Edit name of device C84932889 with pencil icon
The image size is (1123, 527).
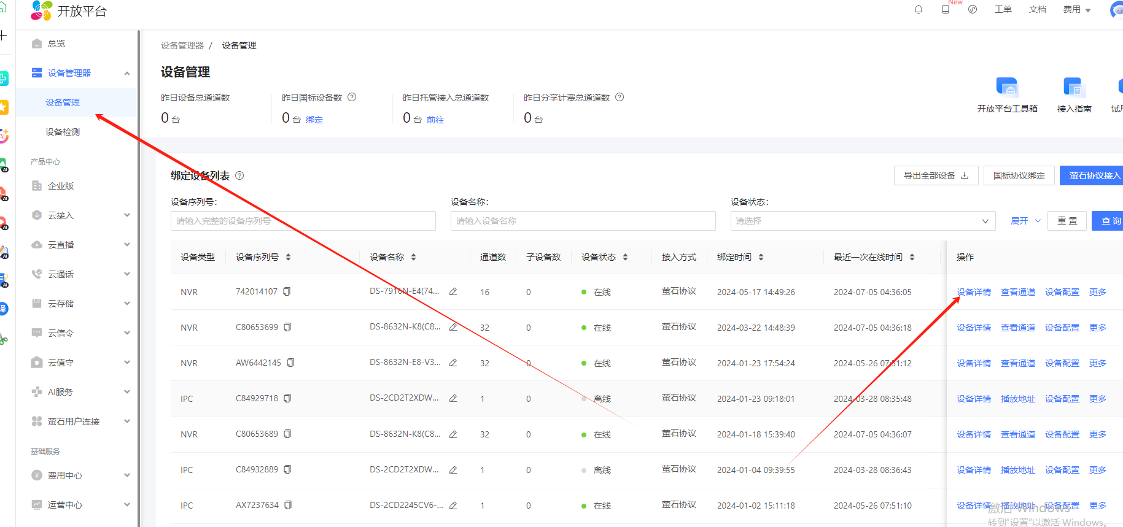tap(453, 469)
